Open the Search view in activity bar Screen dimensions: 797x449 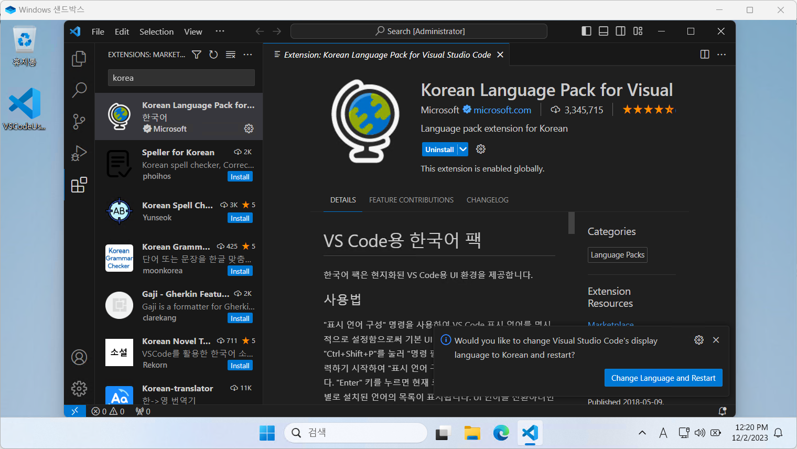click(79, 90)
